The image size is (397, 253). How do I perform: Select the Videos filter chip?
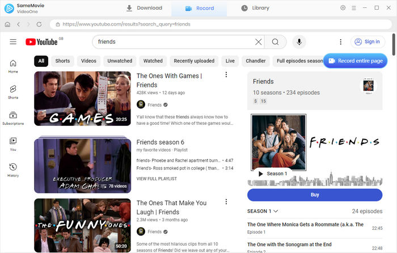click(88, 61)
